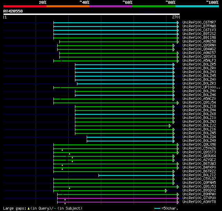Viewport: 222px width, 211px height.
Task: Select the UniRef100_B0LZK8 label
Action: [x=199, y=114]
